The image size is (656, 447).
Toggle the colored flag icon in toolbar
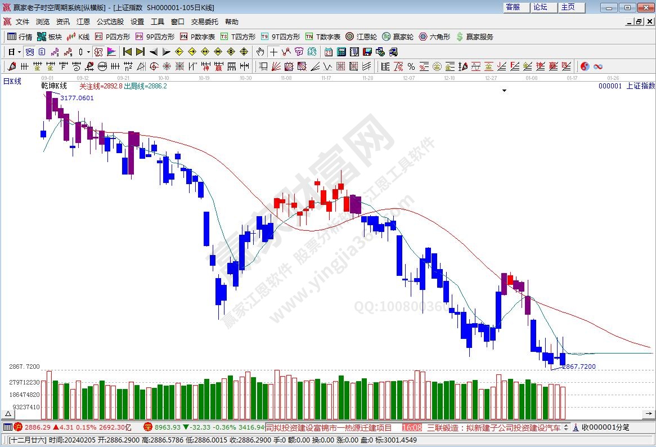[x=111, y=52]
